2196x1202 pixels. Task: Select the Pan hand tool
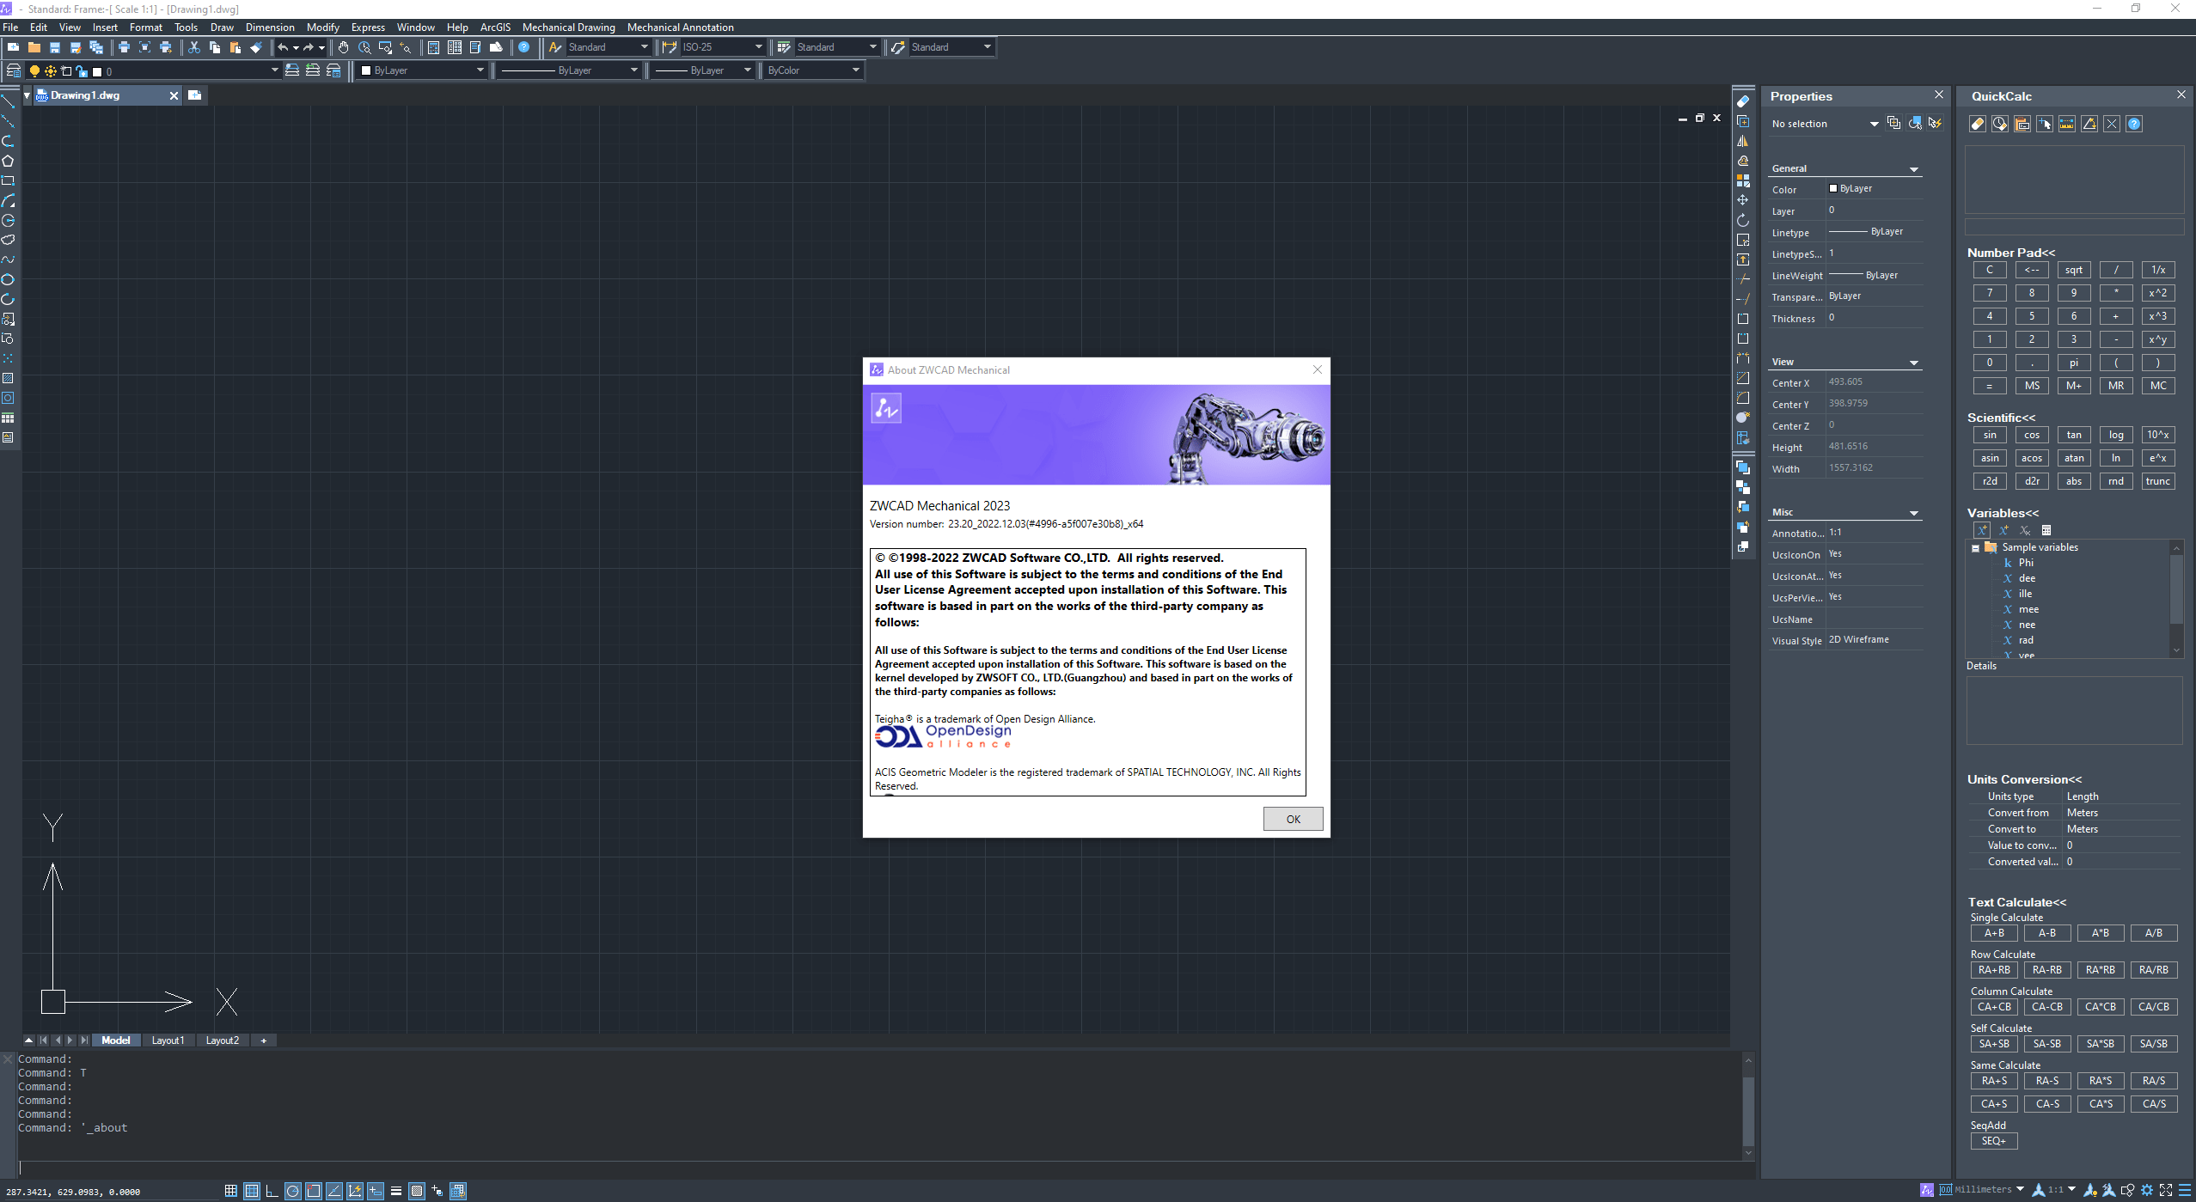click(344, 47)
